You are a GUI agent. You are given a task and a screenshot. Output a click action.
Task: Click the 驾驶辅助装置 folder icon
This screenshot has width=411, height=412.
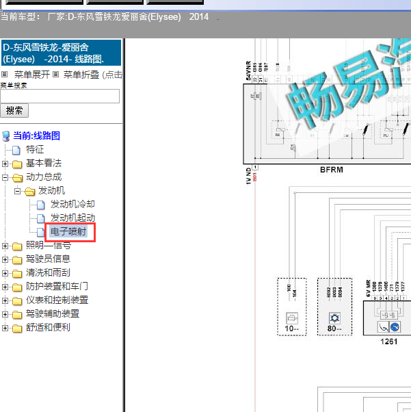(17, 315)
